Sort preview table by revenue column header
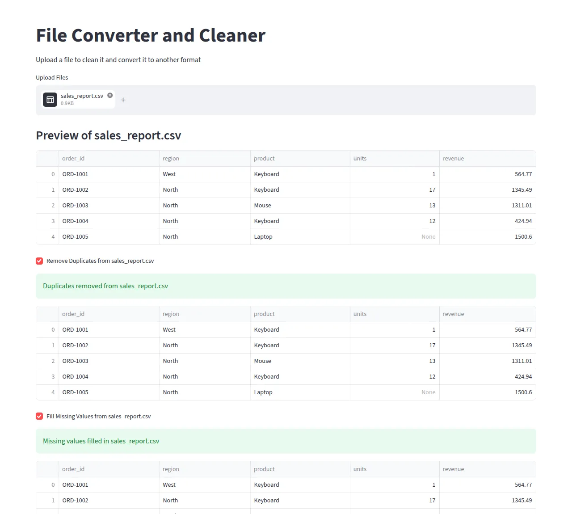The width and height of the screenshot is (572, 514). [488, 159]
